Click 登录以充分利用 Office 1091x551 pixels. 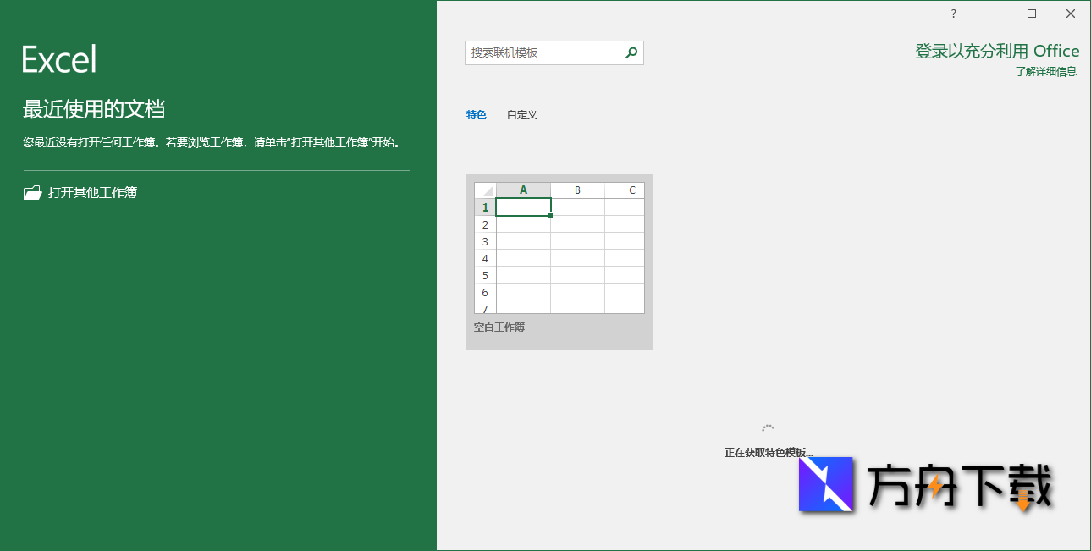(997, 50)
